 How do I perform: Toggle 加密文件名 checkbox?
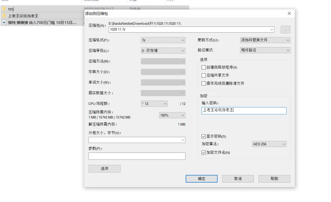point(204,152)
